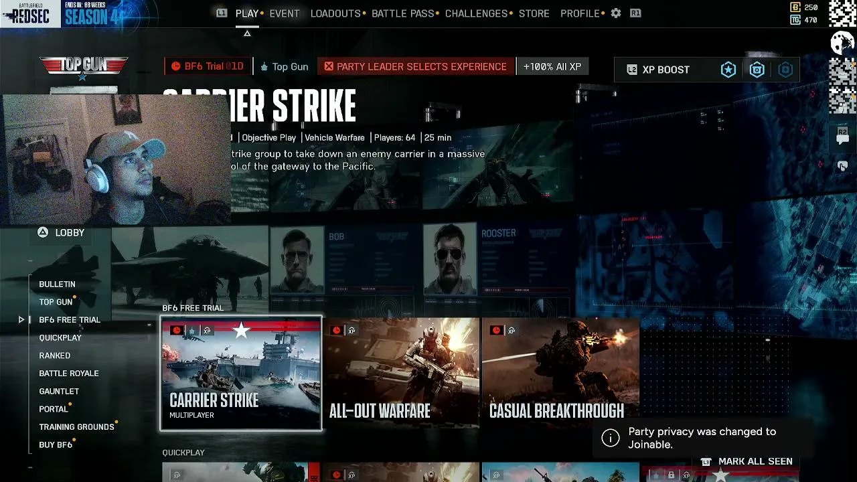Image resolution: width=857 pixels, height=482 pixels.
Task: Click the chat bubble icon on right edge
Action: [x=842, y=139]
